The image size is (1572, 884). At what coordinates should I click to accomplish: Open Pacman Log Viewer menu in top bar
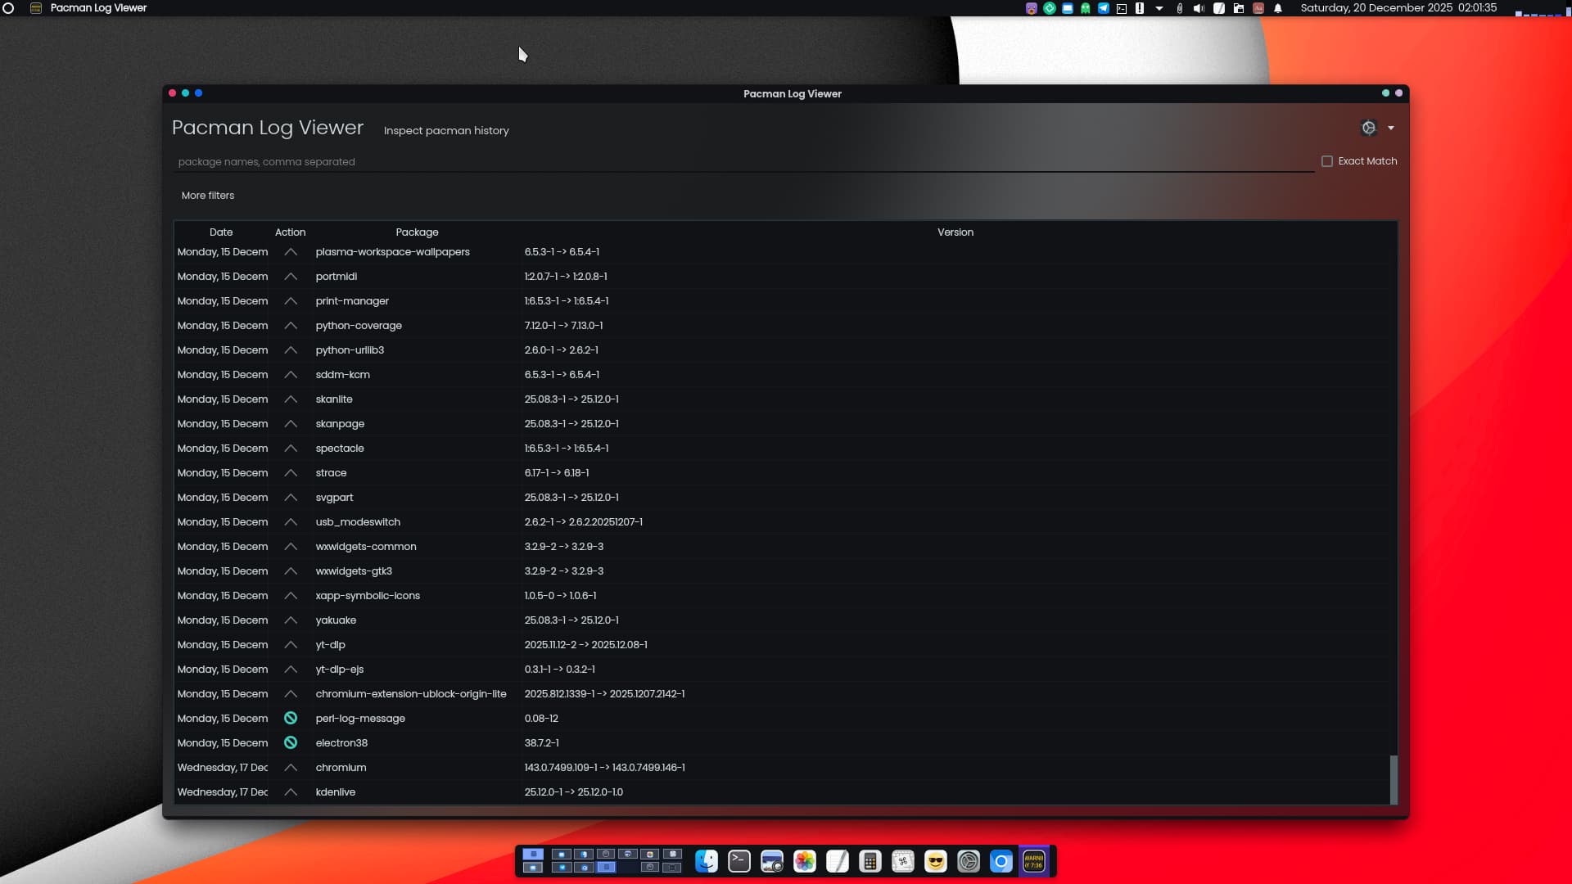tap(98, 8)
